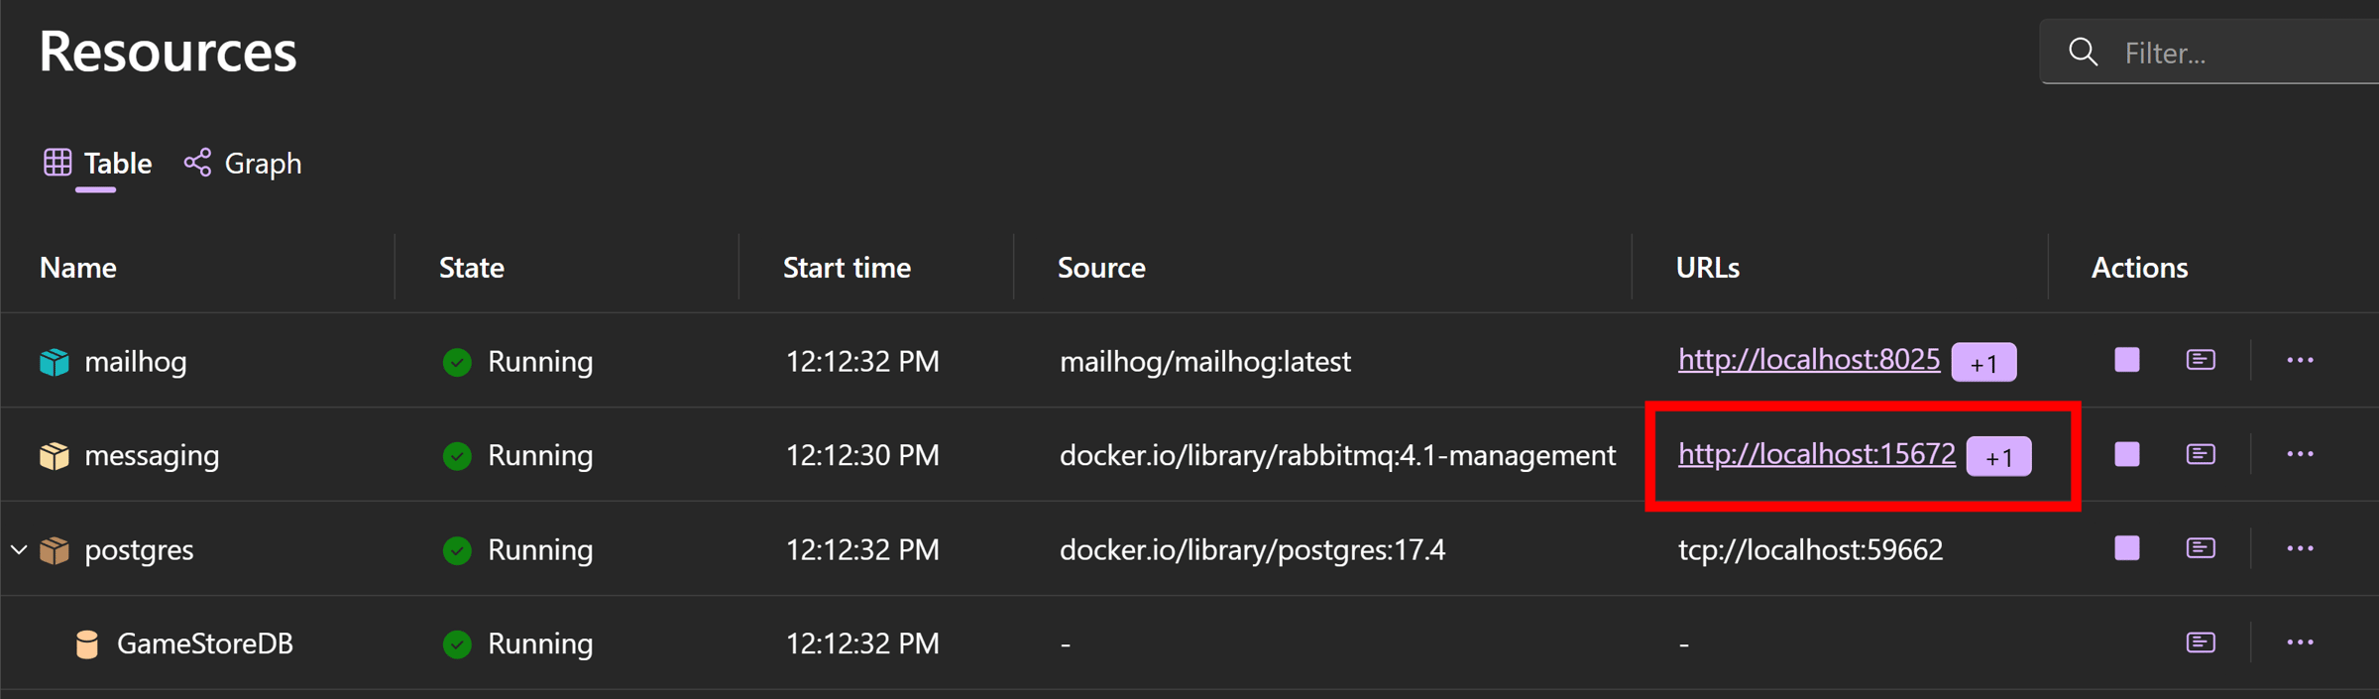Stop the messaging resource
The width and height of the screenshot is (2379, 699).
pyautogui.click(x=2126, y=454)
